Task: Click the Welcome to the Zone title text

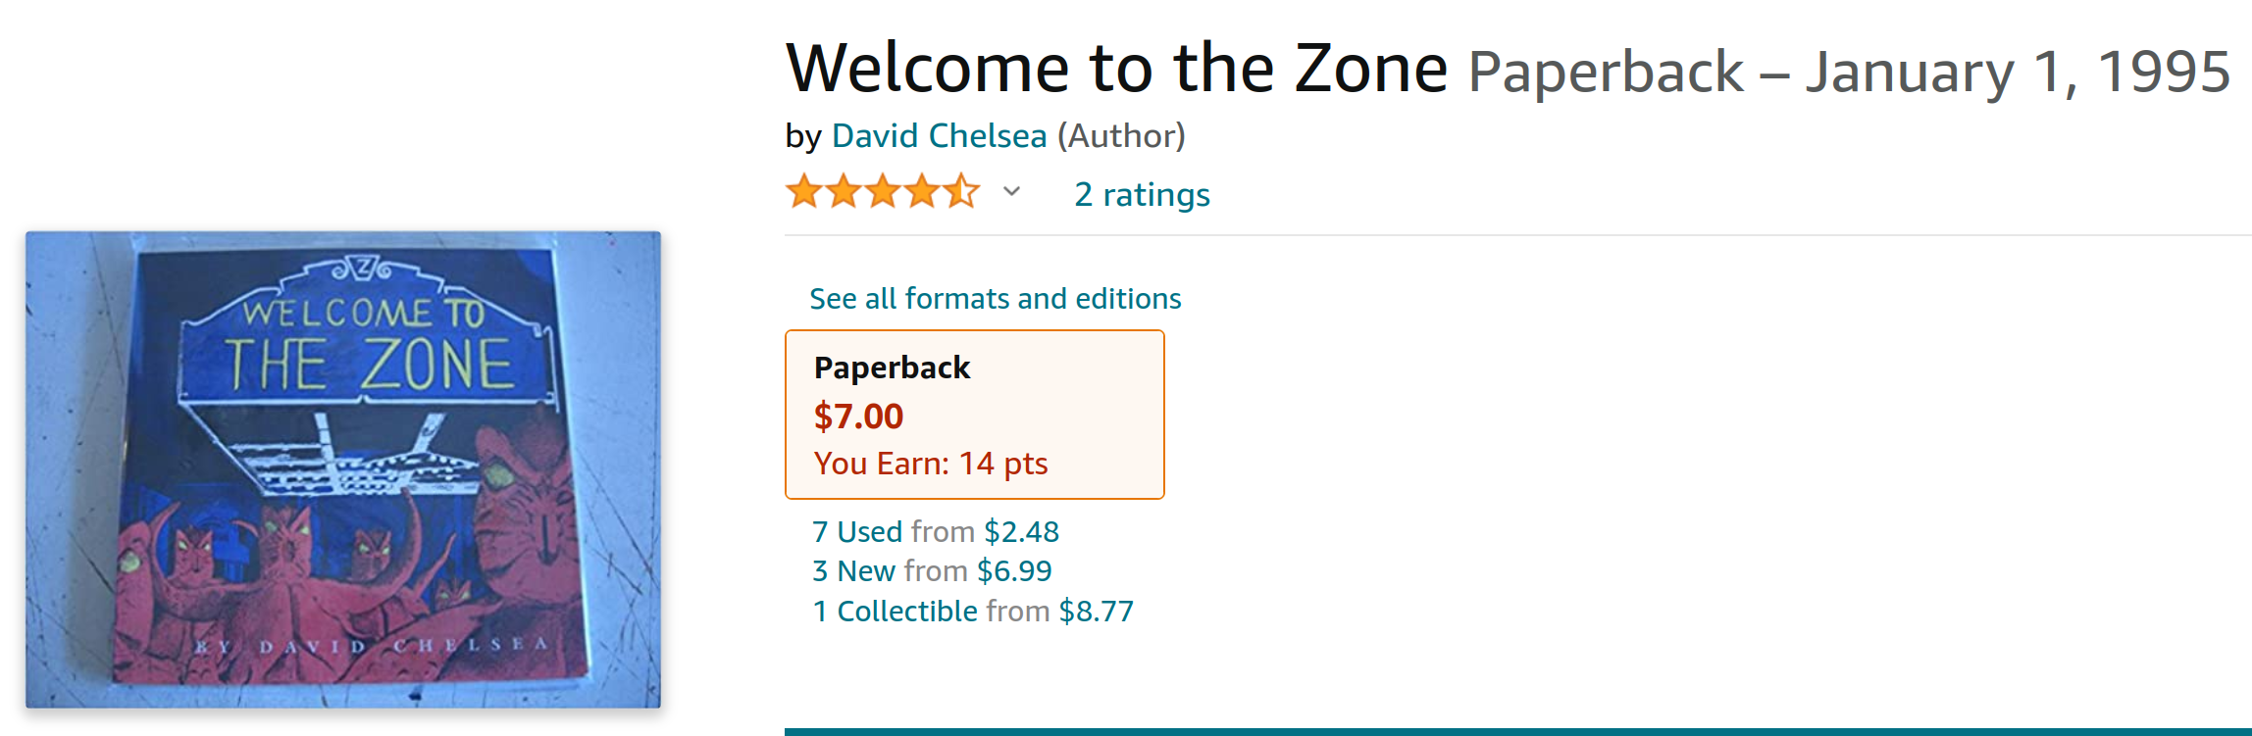Action: [1116, 69]
